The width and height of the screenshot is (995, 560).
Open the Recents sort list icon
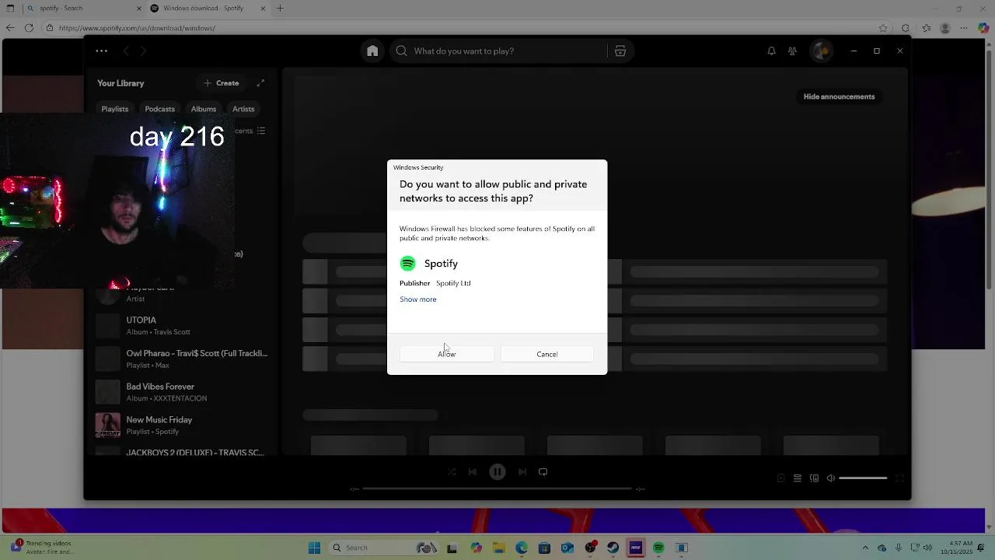(x=260, y=131)
